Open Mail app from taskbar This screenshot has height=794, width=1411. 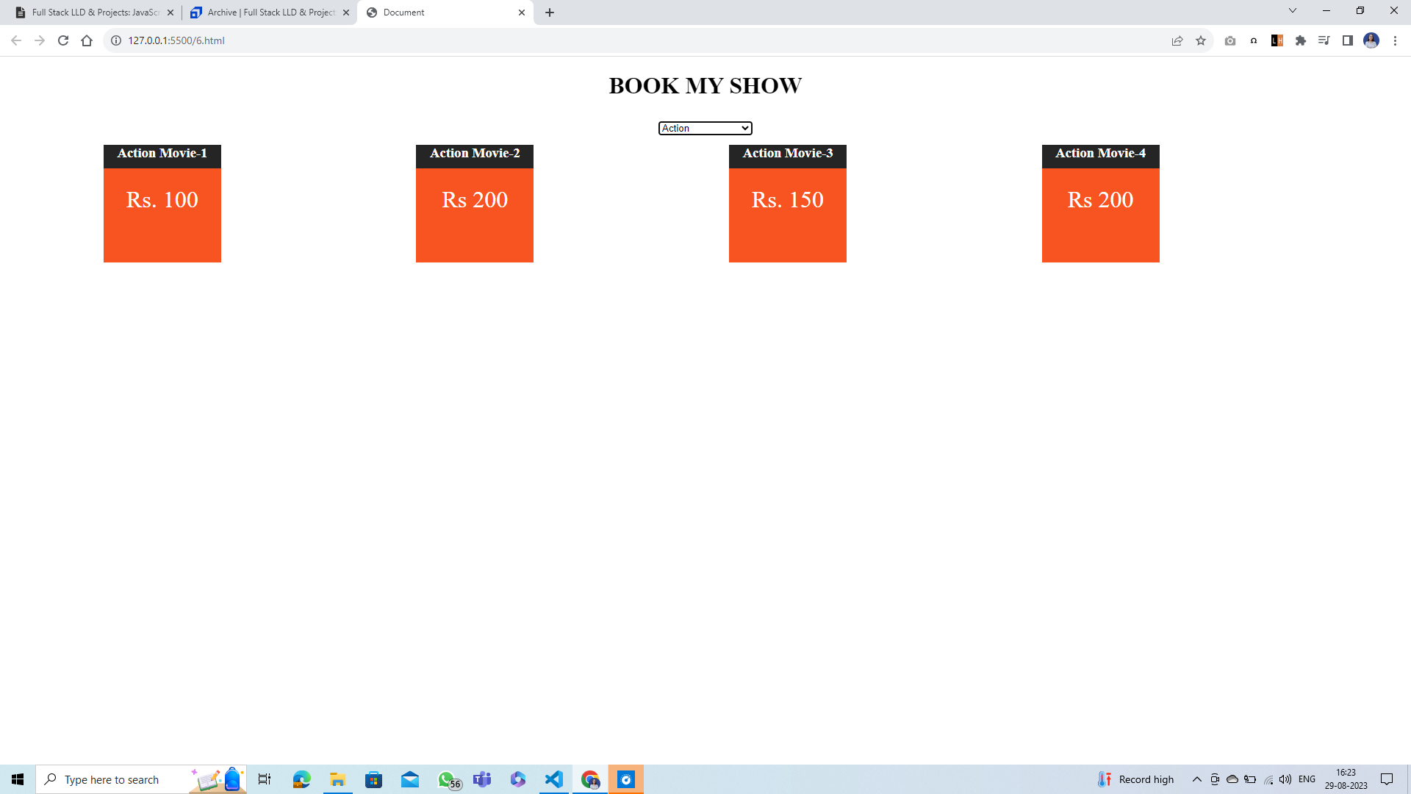tap(410, 779)
